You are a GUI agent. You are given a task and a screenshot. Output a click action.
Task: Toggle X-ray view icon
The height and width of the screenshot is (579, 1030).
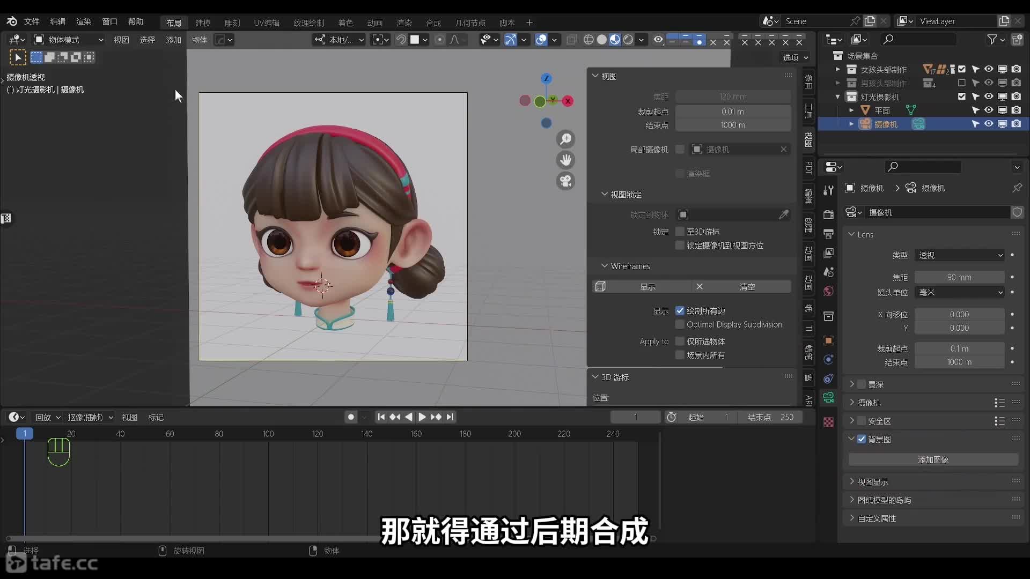coord(571,40)
